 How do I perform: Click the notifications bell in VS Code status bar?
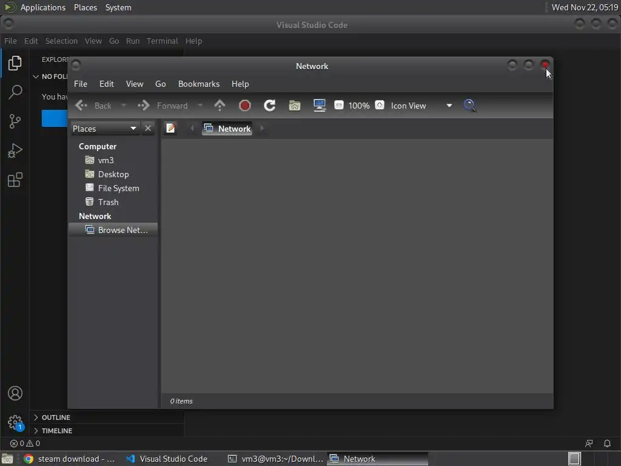[x=606, y=444]
